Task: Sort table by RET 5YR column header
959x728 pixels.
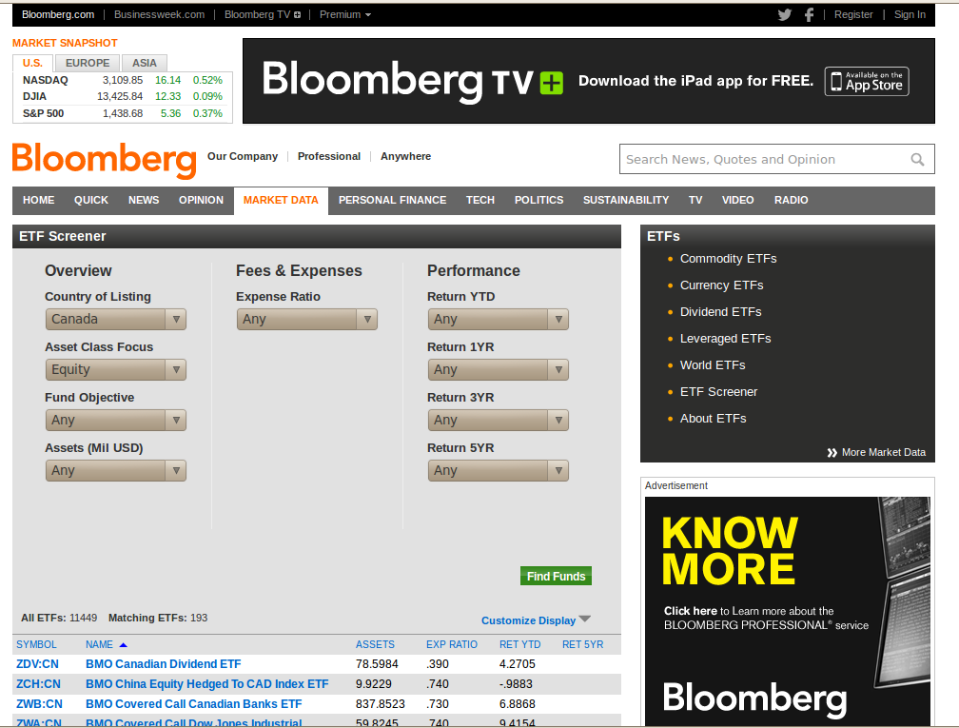Action: pyautogui.click(x=583, y=645)
